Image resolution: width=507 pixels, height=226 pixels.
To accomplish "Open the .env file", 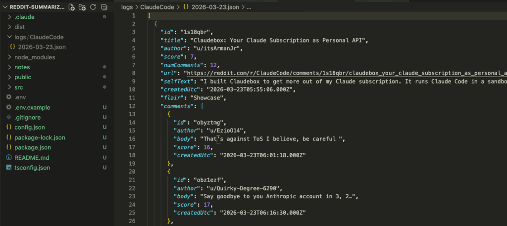I will [20, 97].
